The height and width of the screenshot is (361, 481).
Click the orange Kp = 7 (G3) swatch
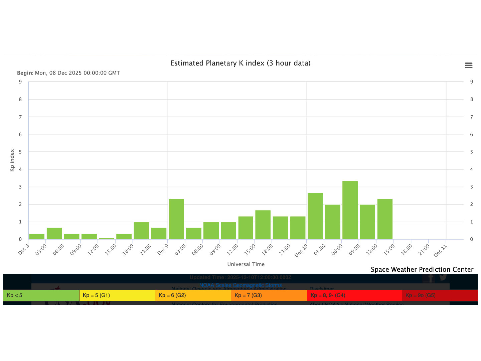tap(269, 295)
